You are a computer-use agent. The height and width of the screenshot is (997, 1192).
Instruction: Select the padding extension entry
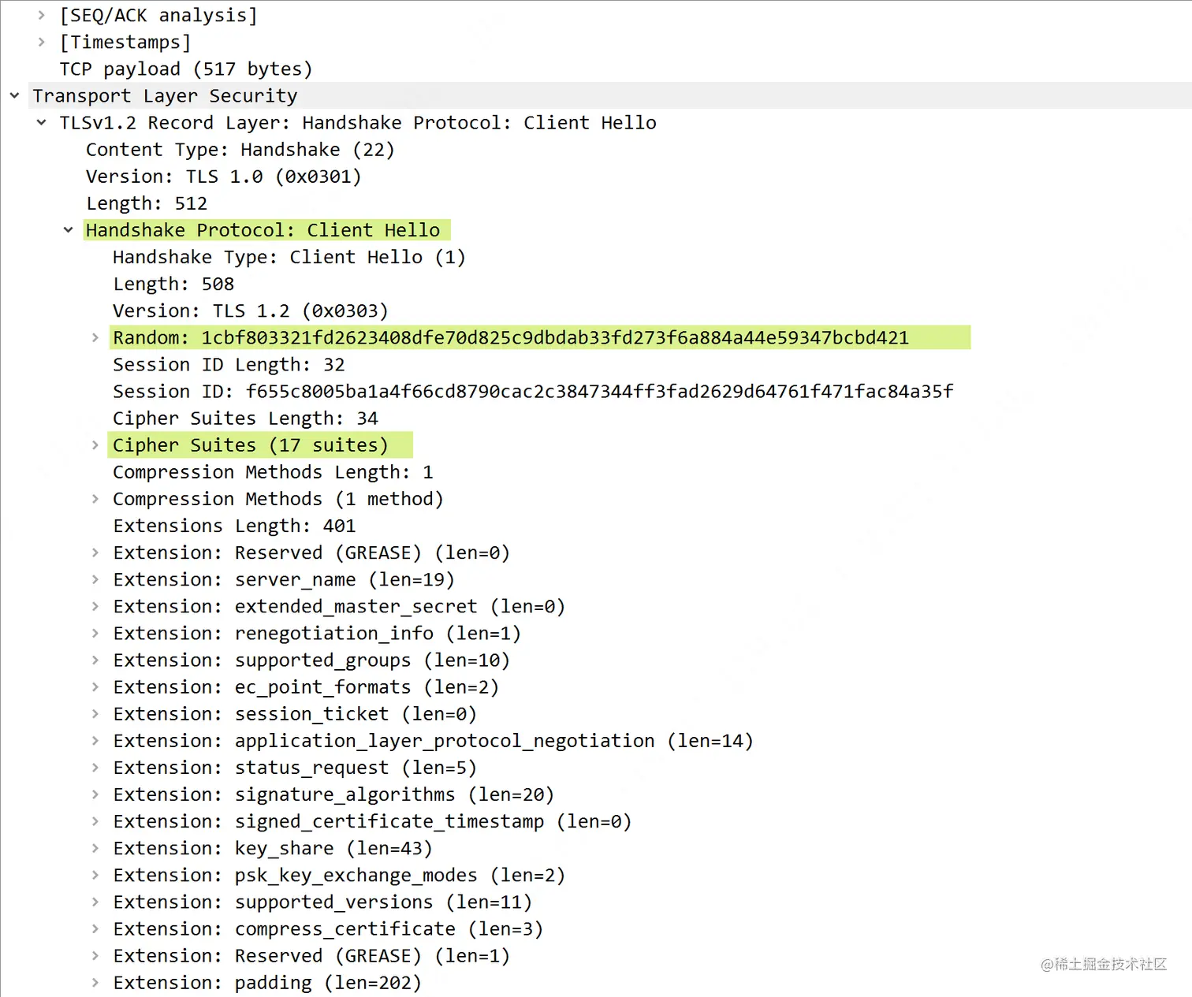(266, 982)
